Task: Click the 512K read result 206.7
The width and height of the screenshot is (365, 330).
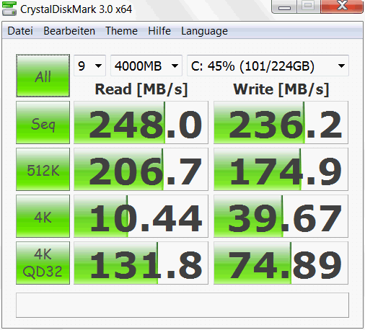Action: click(x=141, y=169)
